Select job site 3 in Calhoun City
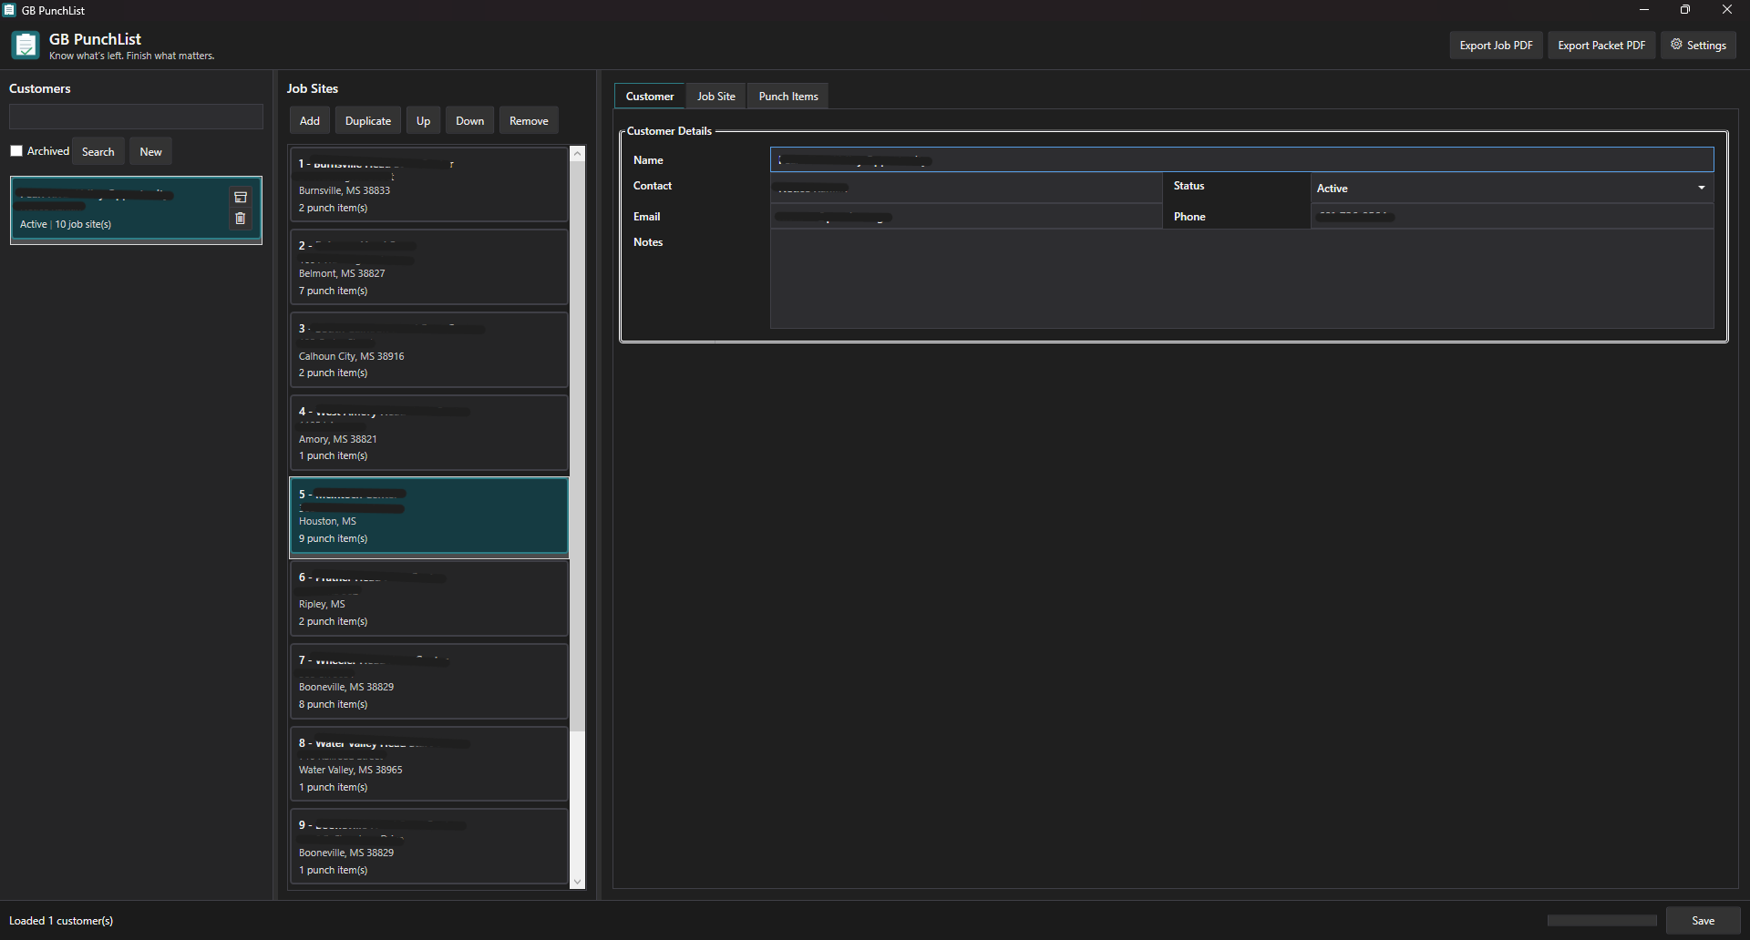 pyautogui.click(x=429, y=351)
